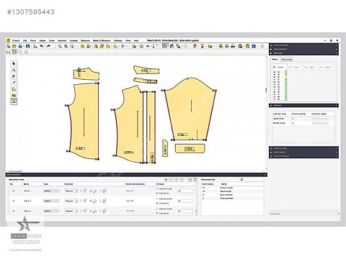This screenshot has height=259, width=346.
Task: Click the formula value field in the second alteration row
Action: click(185, 201)
